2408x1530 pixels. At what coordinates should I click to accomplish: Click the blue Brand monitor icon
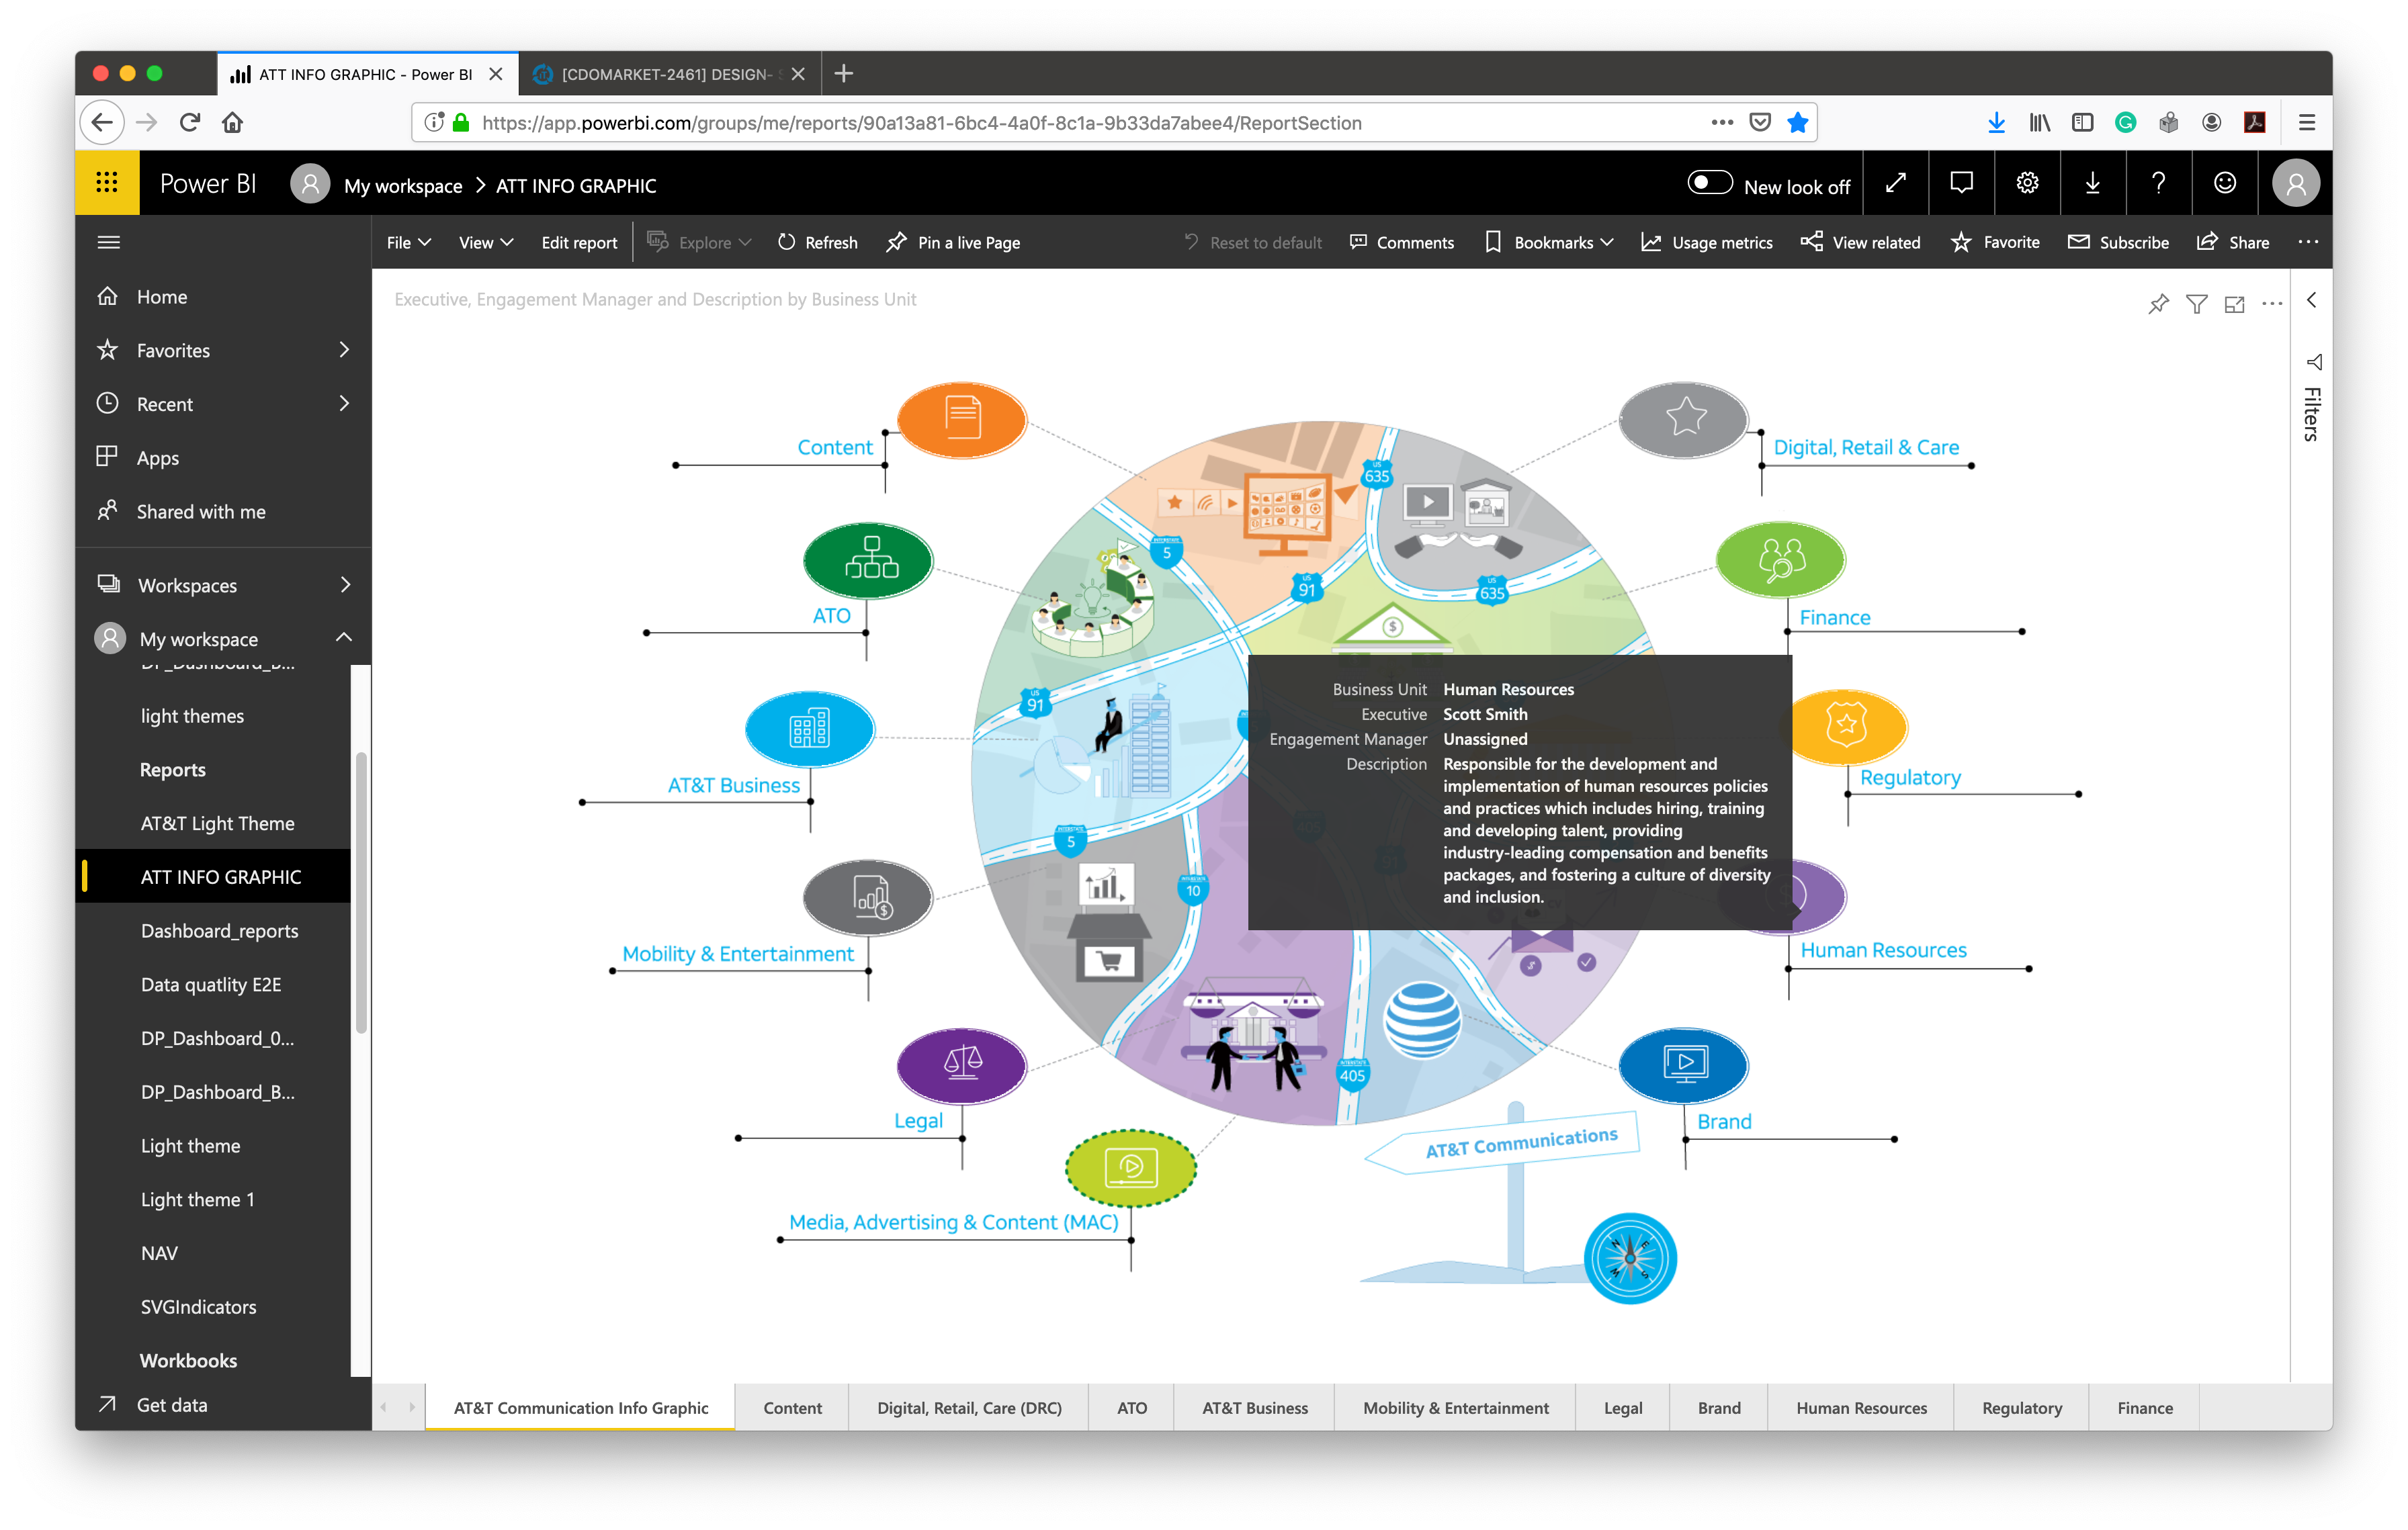[1684, 1065]
